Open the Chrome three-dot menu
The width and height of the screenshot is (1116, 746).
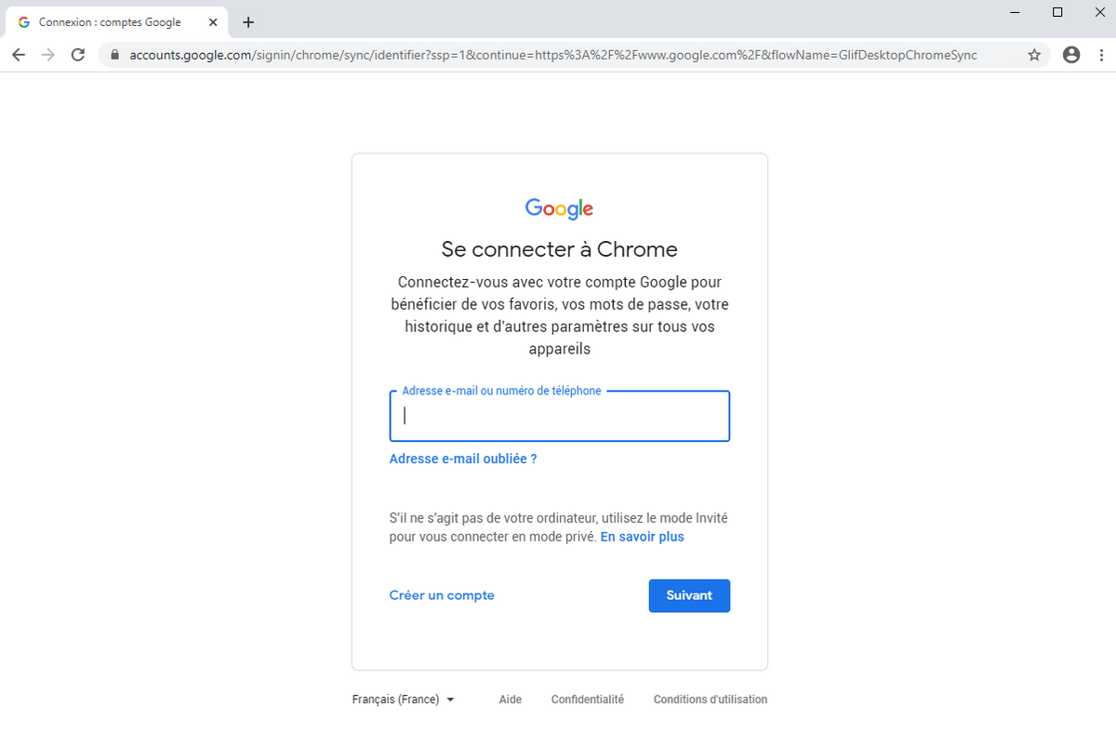pos(1102,55)
